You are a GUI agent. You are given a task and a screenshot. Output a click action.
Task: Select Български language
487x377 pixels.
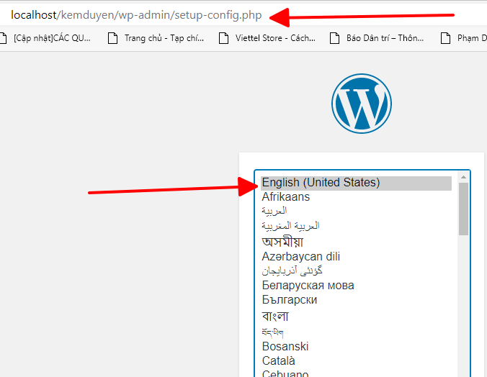356,300
